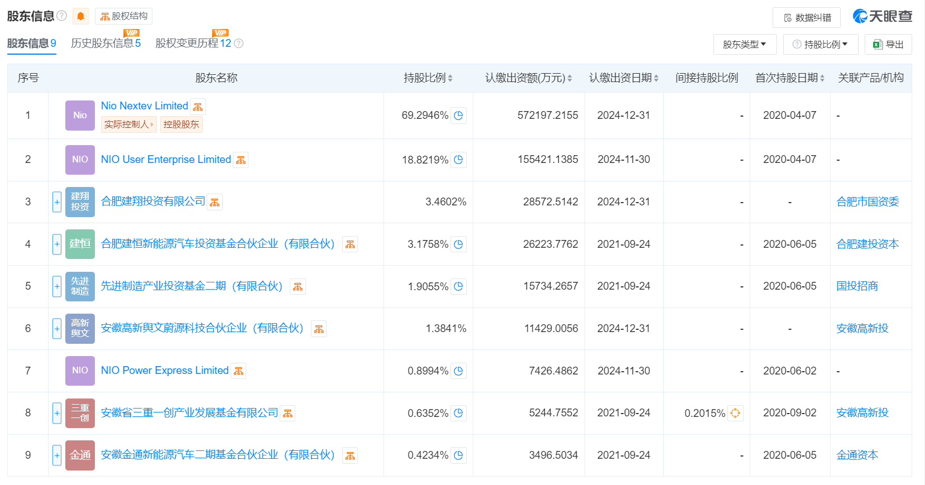Open equity structure icon for 安徽省三重一创产业发展基金
Screen dimensions: 925x485
pos(287,414)
